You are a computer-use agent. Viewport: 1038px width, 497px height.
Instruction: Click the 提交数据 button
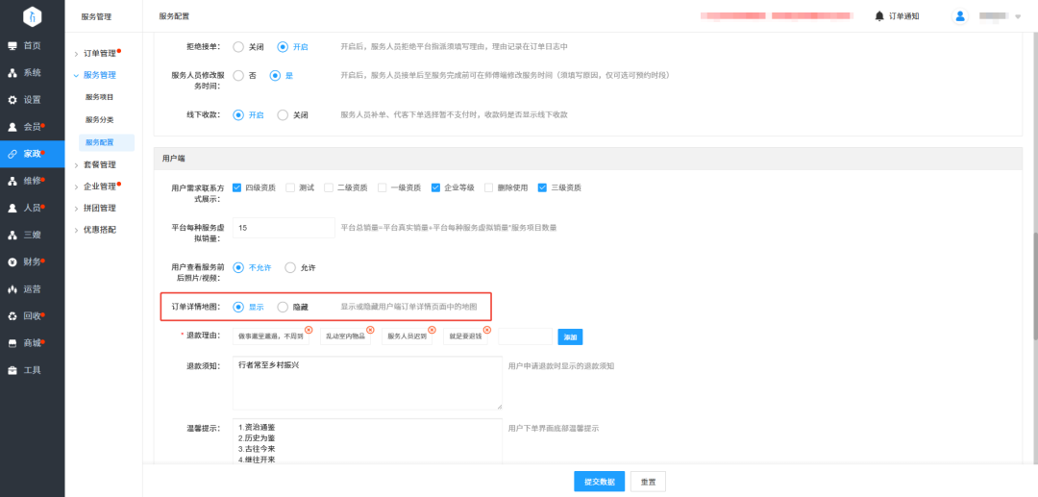599,482
